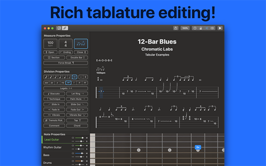Image resolution: width=266 pixels, height=166 pixels.
Task: Add a Chord to the division
Action: coord(77,126)
